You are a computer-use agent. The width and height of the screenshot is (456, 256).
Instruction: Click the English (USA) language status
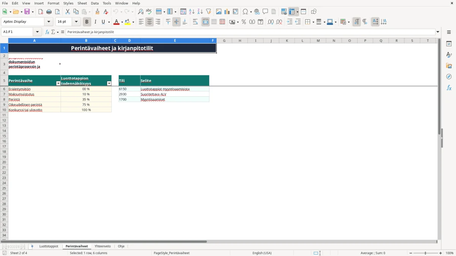262,253
